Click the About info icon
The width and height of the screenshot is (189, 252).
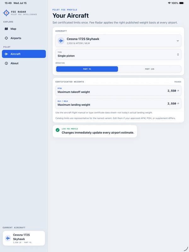6,63
